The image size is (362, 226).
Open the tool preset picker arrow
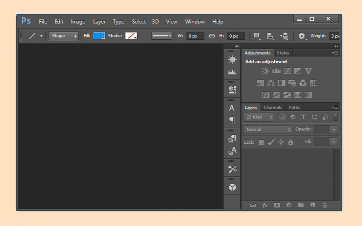pos(41,36)
